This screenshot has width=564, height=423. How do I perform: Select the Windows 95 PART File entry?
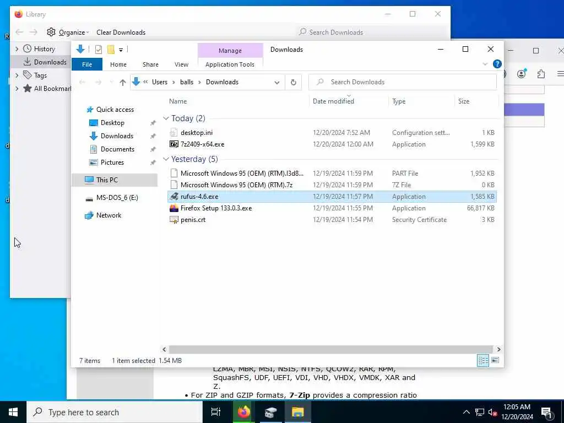click(332, 173)
